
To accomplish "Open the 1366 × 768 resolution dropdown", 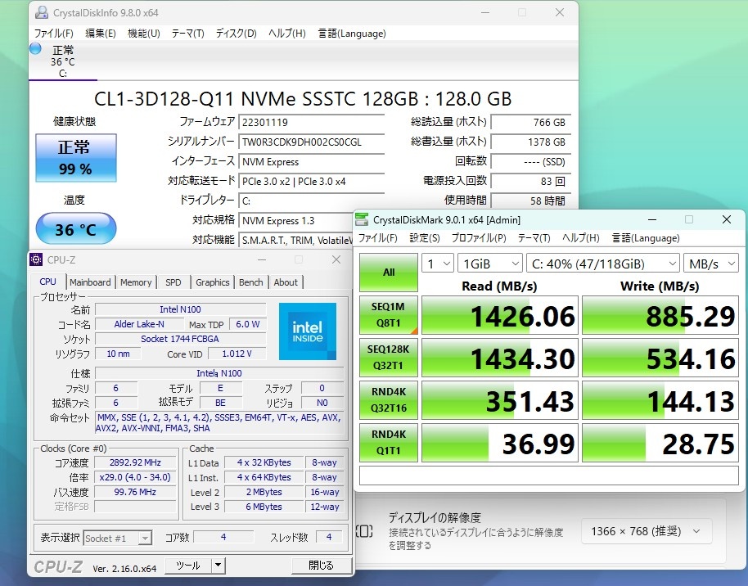I will tap(647, 531).
